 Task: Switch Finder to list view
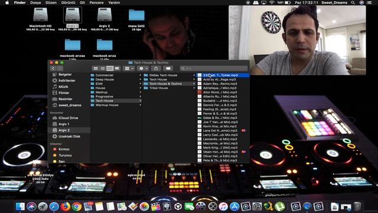pyautogui.click(x=103, y=69)
